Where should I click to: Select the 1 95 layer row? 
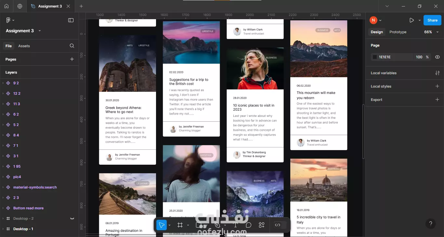coord(39,166)
